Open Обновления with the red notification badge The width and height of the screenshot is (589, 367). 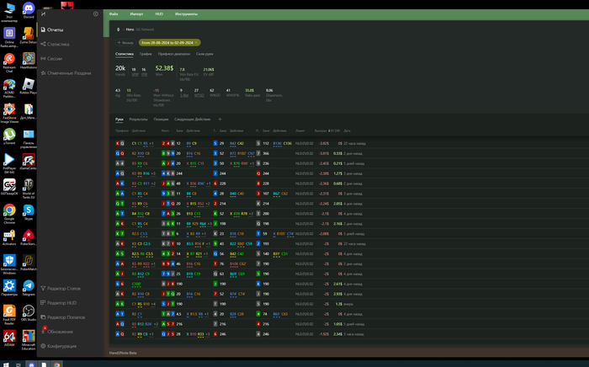click(x=60, y=331)
